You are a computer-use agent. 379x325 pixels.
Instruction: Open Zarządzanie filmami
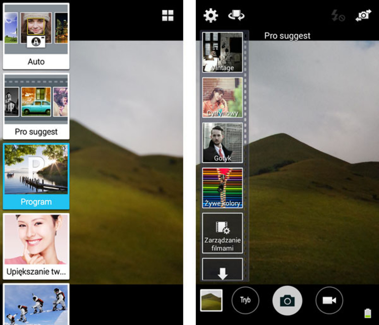[222, 233]
